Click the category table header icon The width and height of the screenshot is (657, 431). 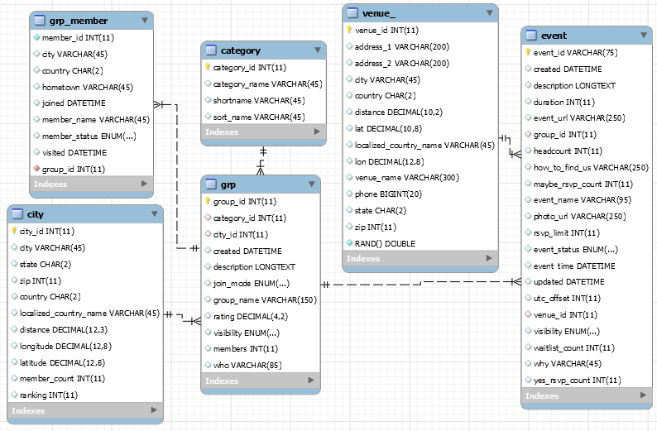pyautogui.click(x=211, y=50)
